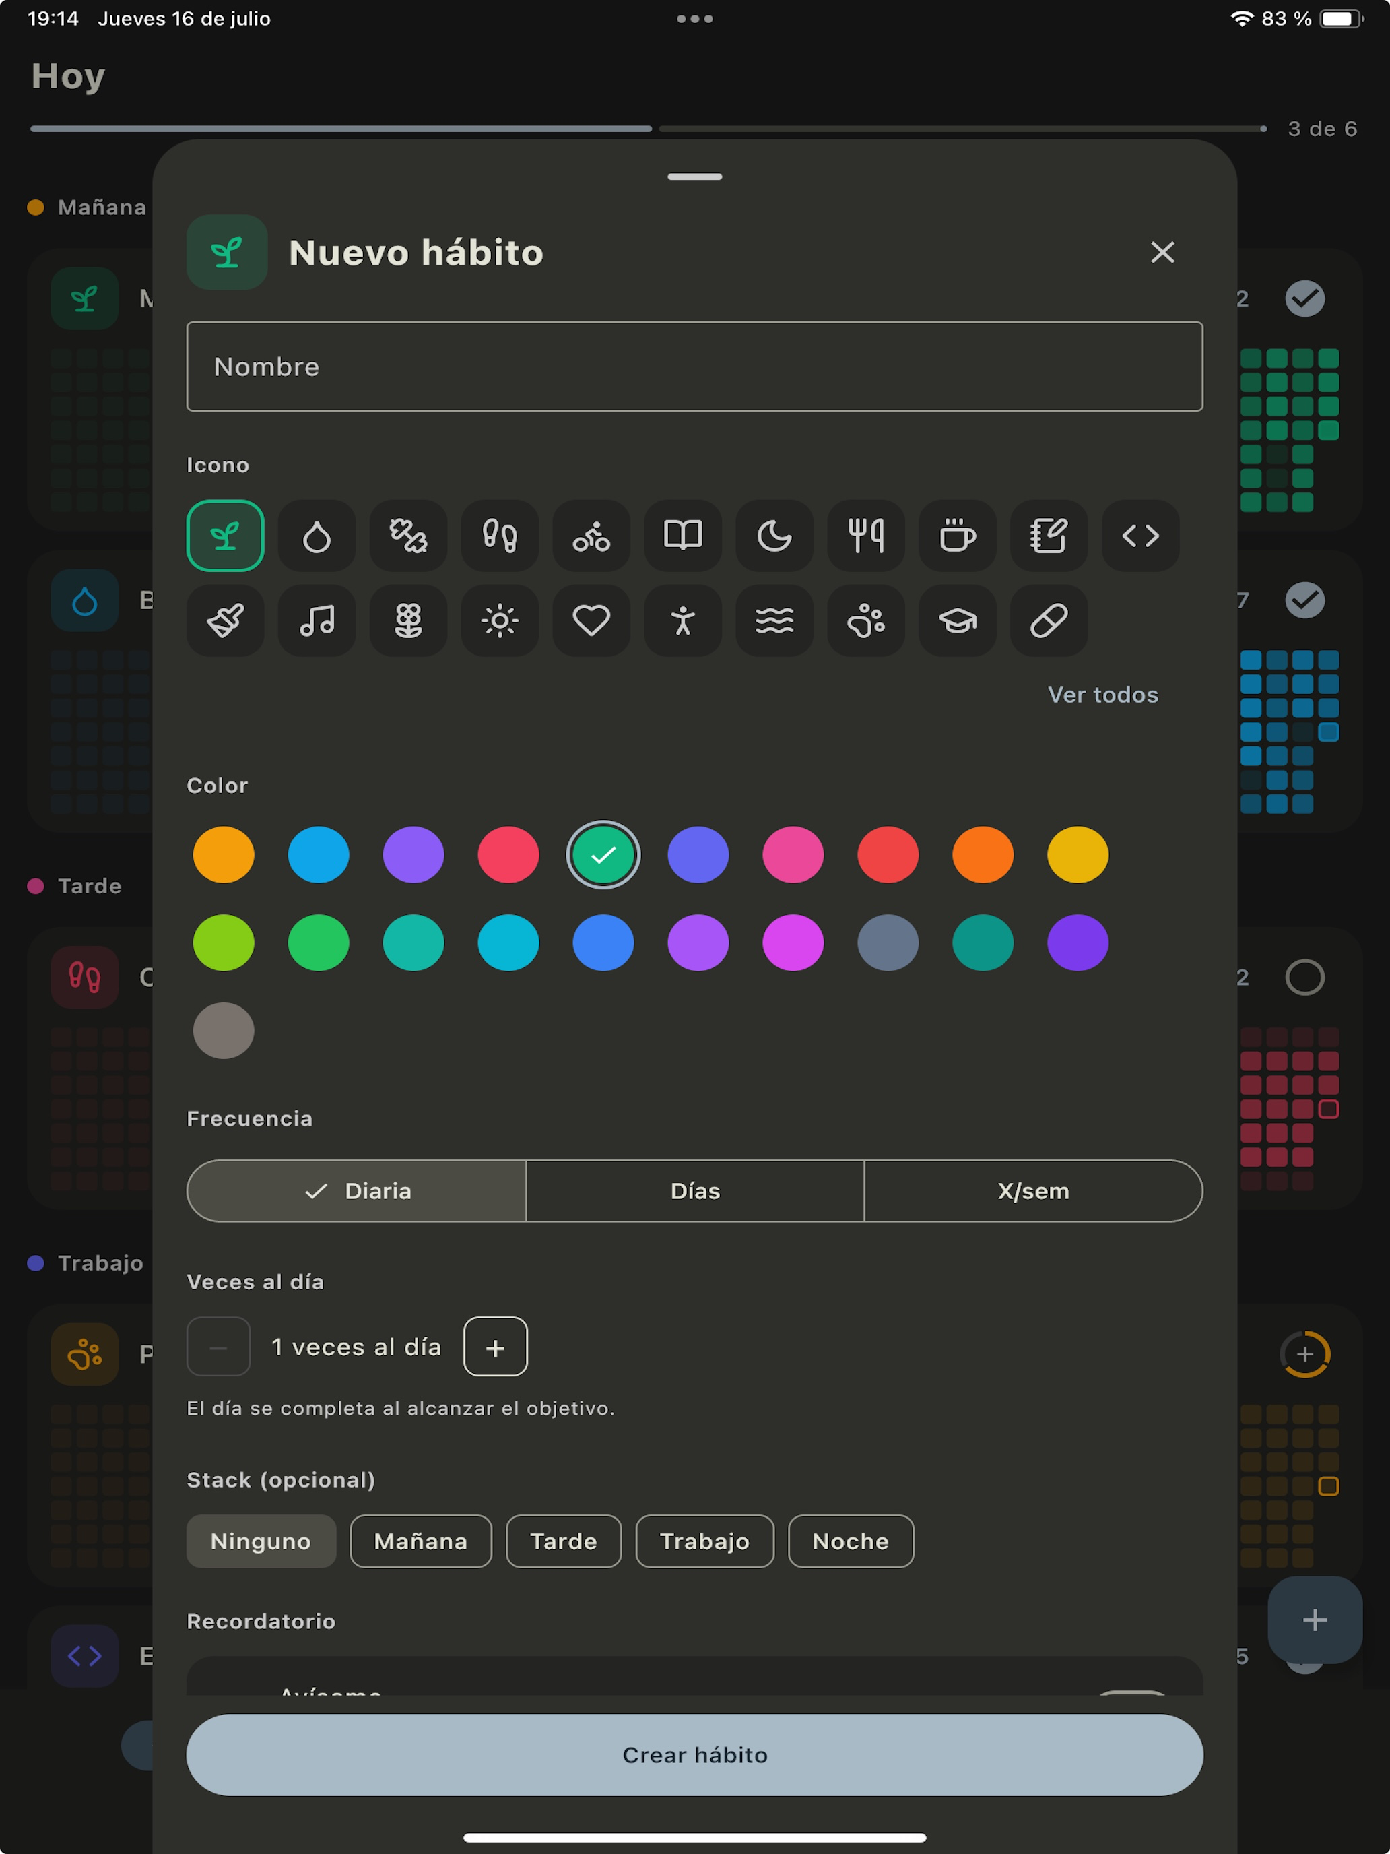This screenshot has width=1390, height=1854.
Task: Select the sky blue color swatch
Action: [x=319, y=855]
